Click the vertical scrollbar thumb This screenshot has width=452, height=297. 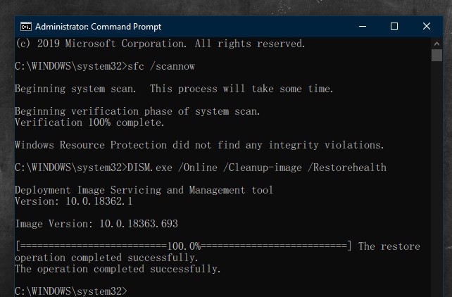pos(437,56)
